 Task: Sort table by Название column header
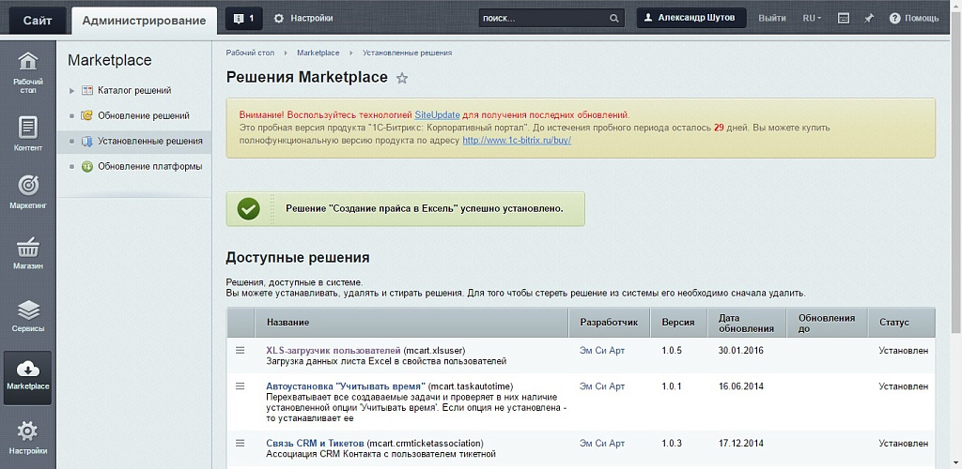(287, 322)
